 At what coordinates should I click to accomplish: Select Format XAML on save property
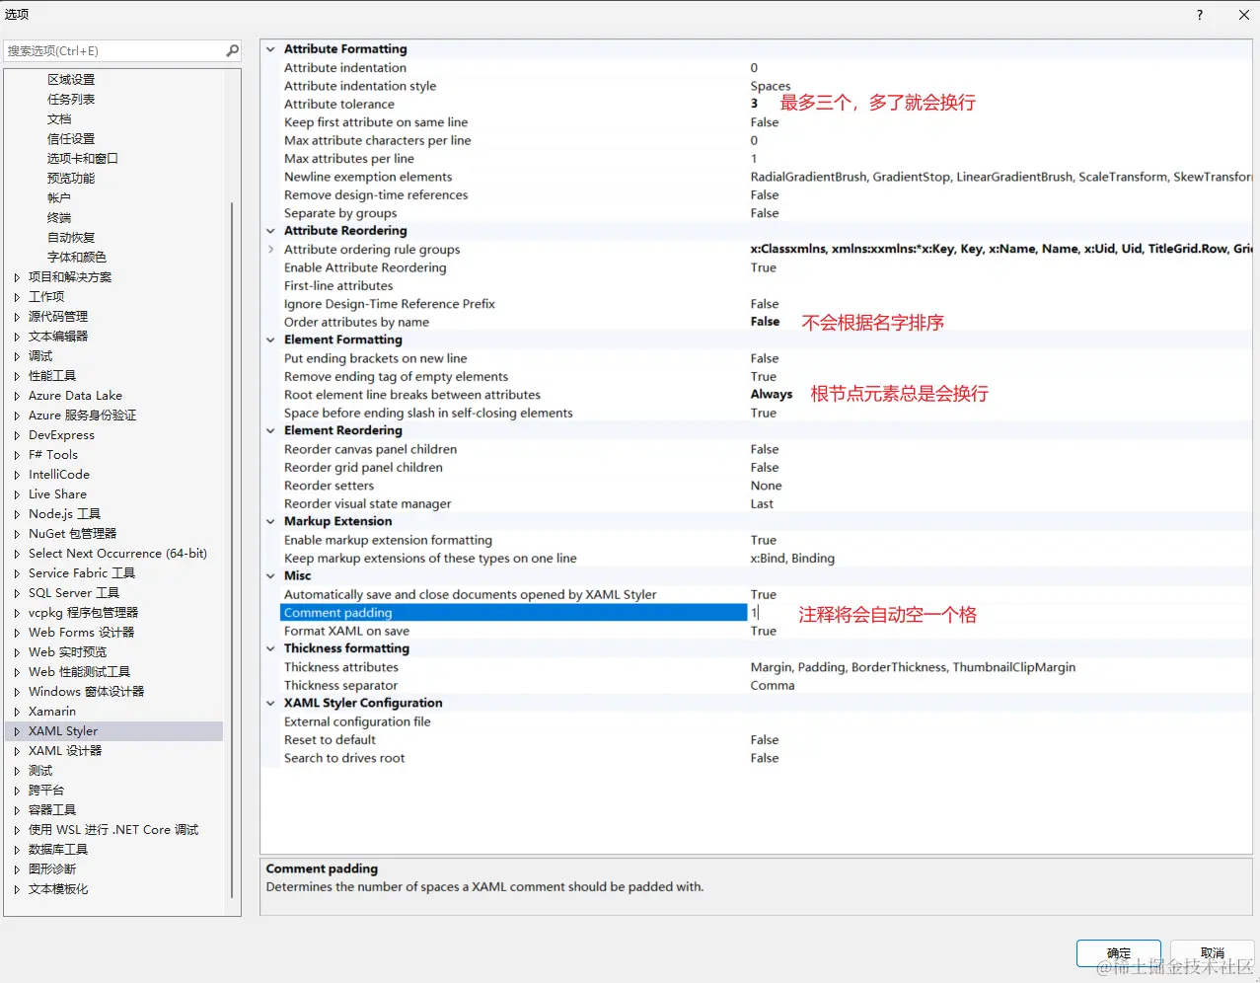tap(346, 631)
